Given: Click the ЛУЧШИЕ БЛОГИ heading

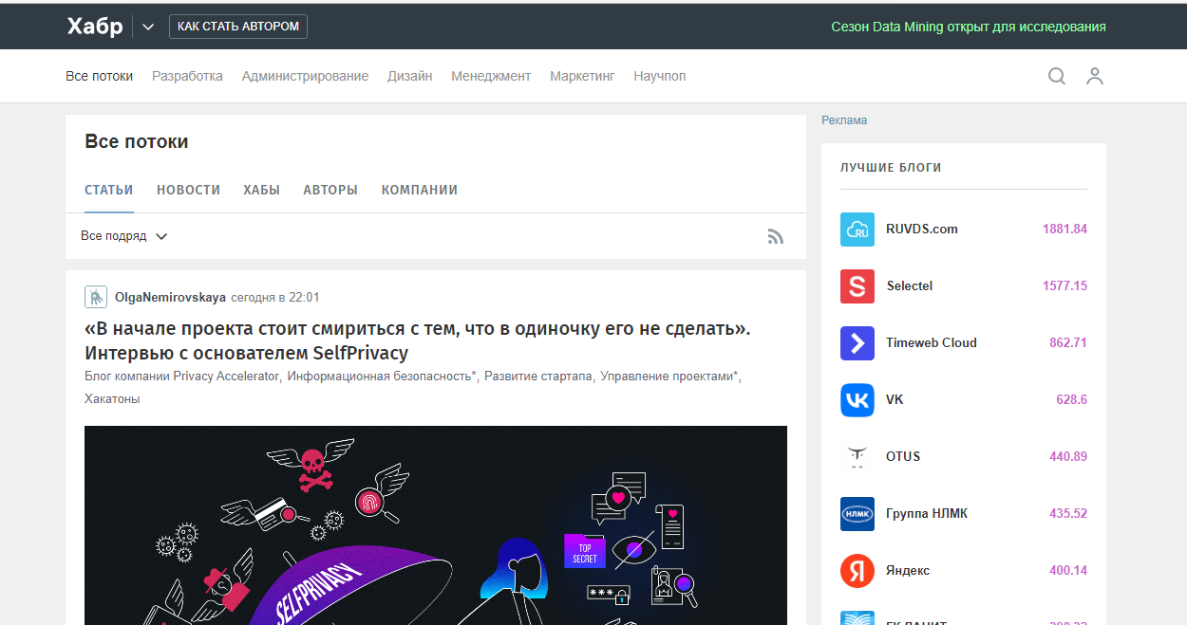Looking at the screenshot, I should tap(891, 168).
